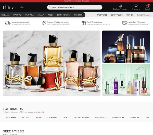Click the εδώ link under Top Brands
This screenshot has width=153, height=135.
(42, 112)
